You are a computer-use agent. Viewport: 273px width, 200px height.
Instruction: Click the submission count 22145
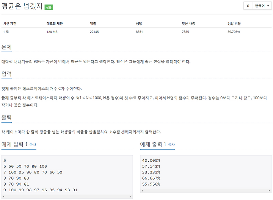click(x=94, y=32)
